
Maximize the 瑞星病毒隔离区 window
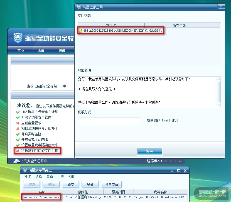point(179,170)
